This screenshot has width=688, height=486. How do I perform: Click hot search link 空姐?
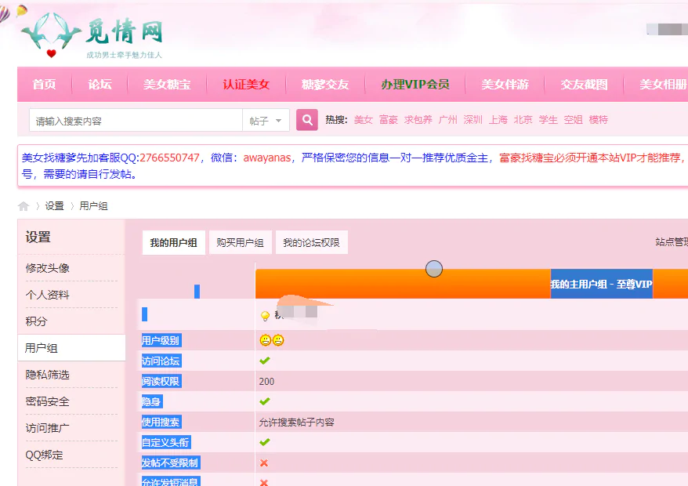573,120
